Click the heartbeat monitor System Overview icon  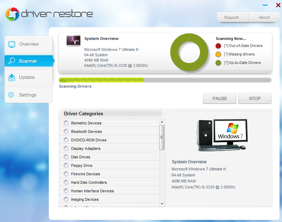click(73, 41)
